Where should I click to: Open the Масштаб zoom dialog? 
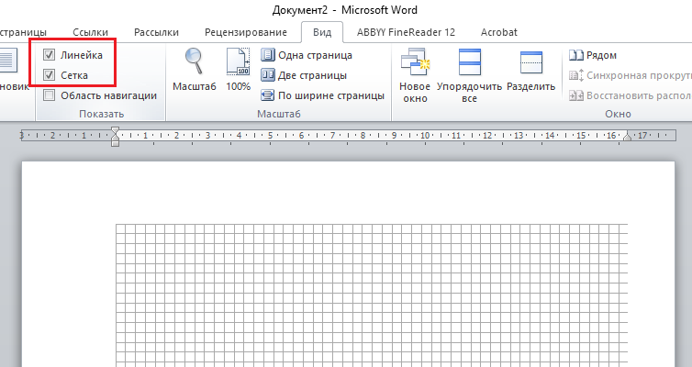point(195,70)
